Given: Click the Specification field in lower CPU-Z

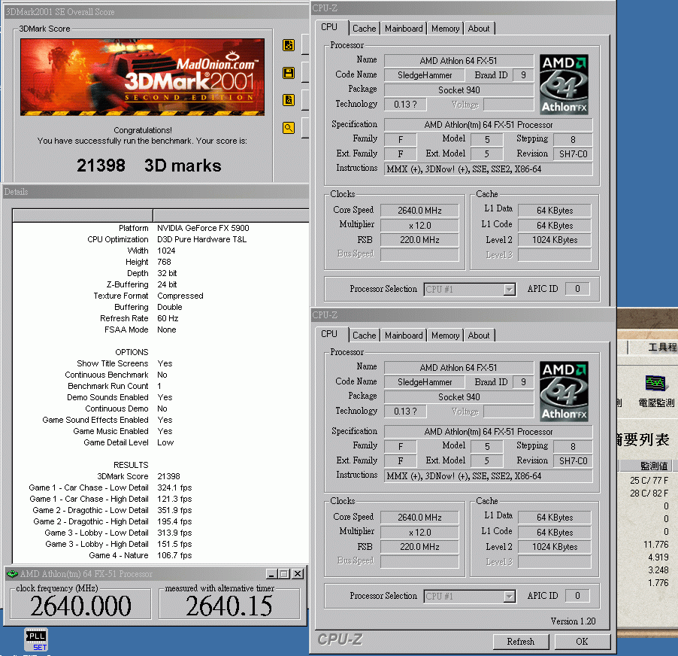Looking at the screenshot, I should pos(488,432).
